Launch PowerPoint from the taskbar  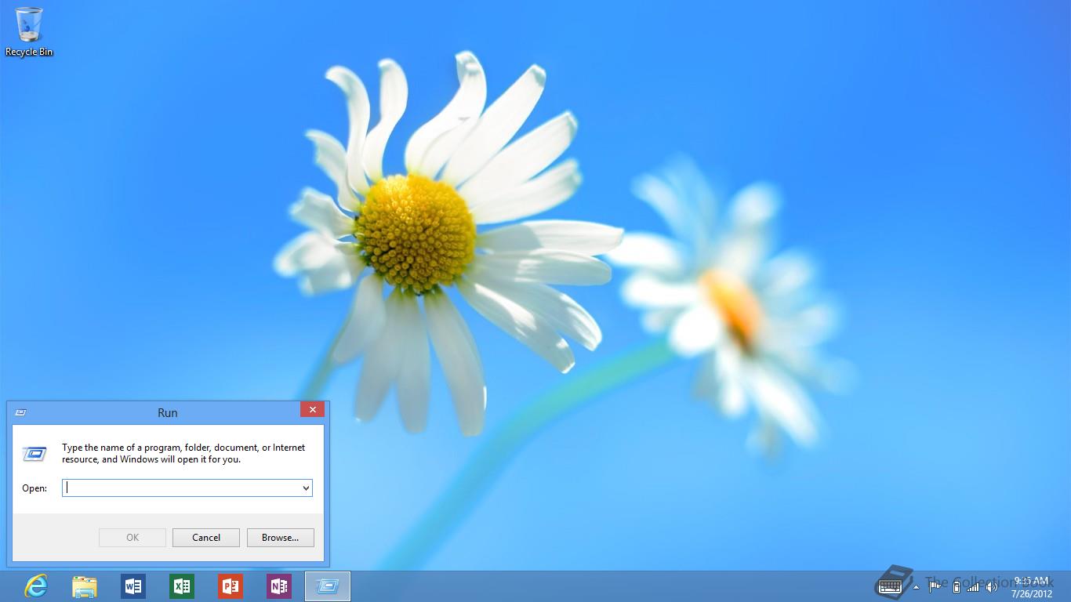coord(231,586)
